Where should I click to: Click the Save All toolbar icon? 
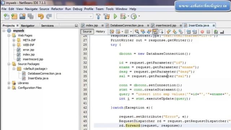pos(30,16)
